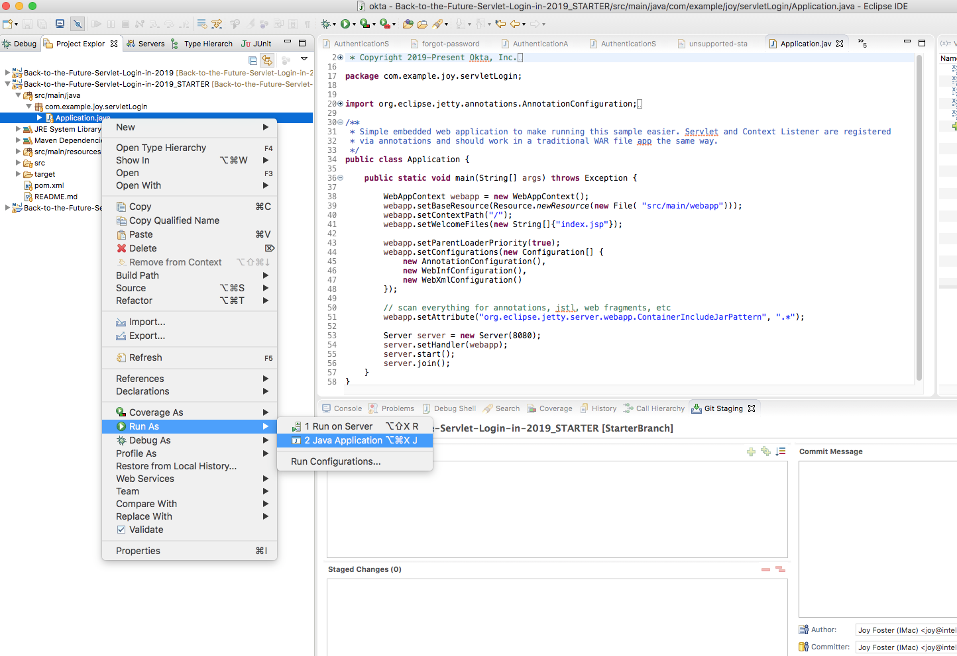This screenshot has width=957, height=656.
Task: Expand the JRE System Library node
Action: click(19, 129)
